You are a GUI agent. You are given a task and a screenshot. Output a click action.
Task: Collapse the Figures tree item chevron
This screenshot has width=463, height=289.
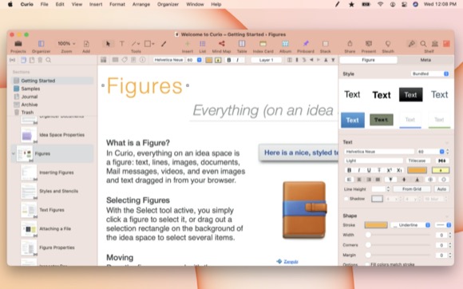pyautogui.click(x=14, y=153)
